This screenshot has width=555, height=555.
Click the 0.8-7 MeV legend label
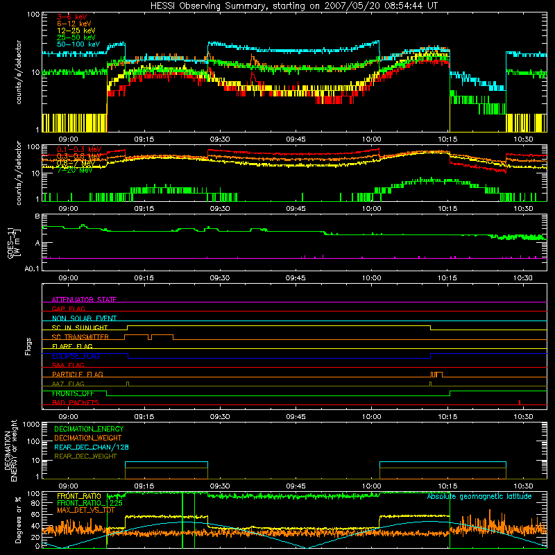[x=75, y=163]
